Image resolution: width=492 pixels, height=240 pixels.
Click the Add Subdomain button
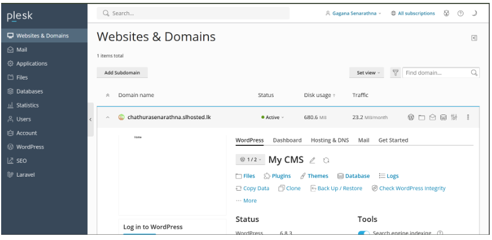click(122, 73)
